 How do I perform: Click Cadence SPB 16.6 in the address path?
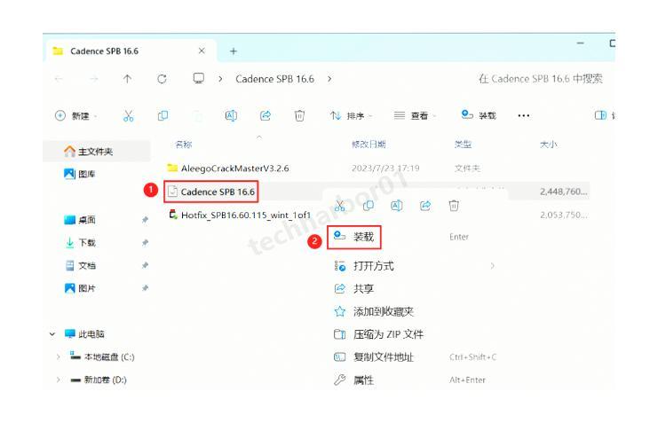click(275, 79)
